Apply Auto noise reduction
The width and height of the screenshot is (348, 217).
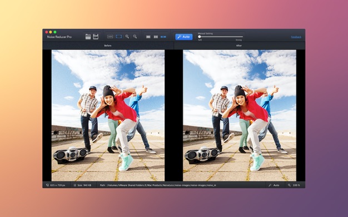184,37
